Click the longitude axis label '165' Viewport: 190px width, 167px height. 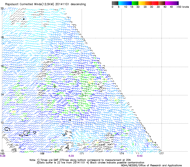click(2, 154)
